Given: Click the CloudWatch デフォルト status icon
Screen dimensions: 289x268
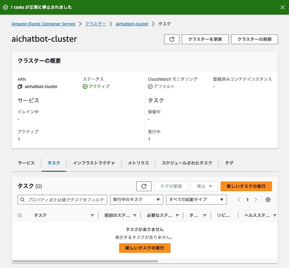Looking at the screenshot, I should [150, 87].
